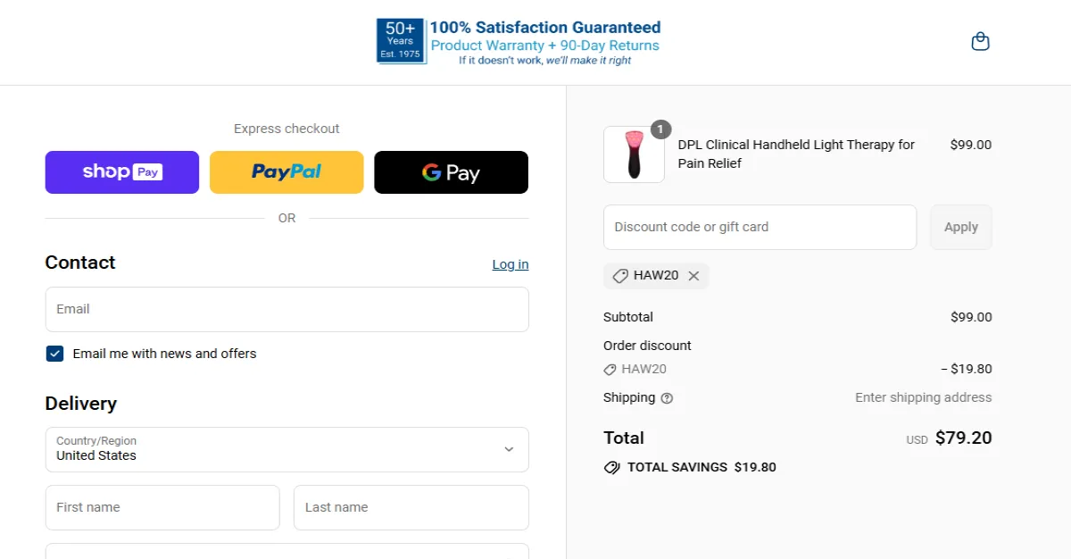The width and height of the screenshot is (1071, 559).
Task: Click the 50+ Years Est. 1975 badge
Action: 401,40
